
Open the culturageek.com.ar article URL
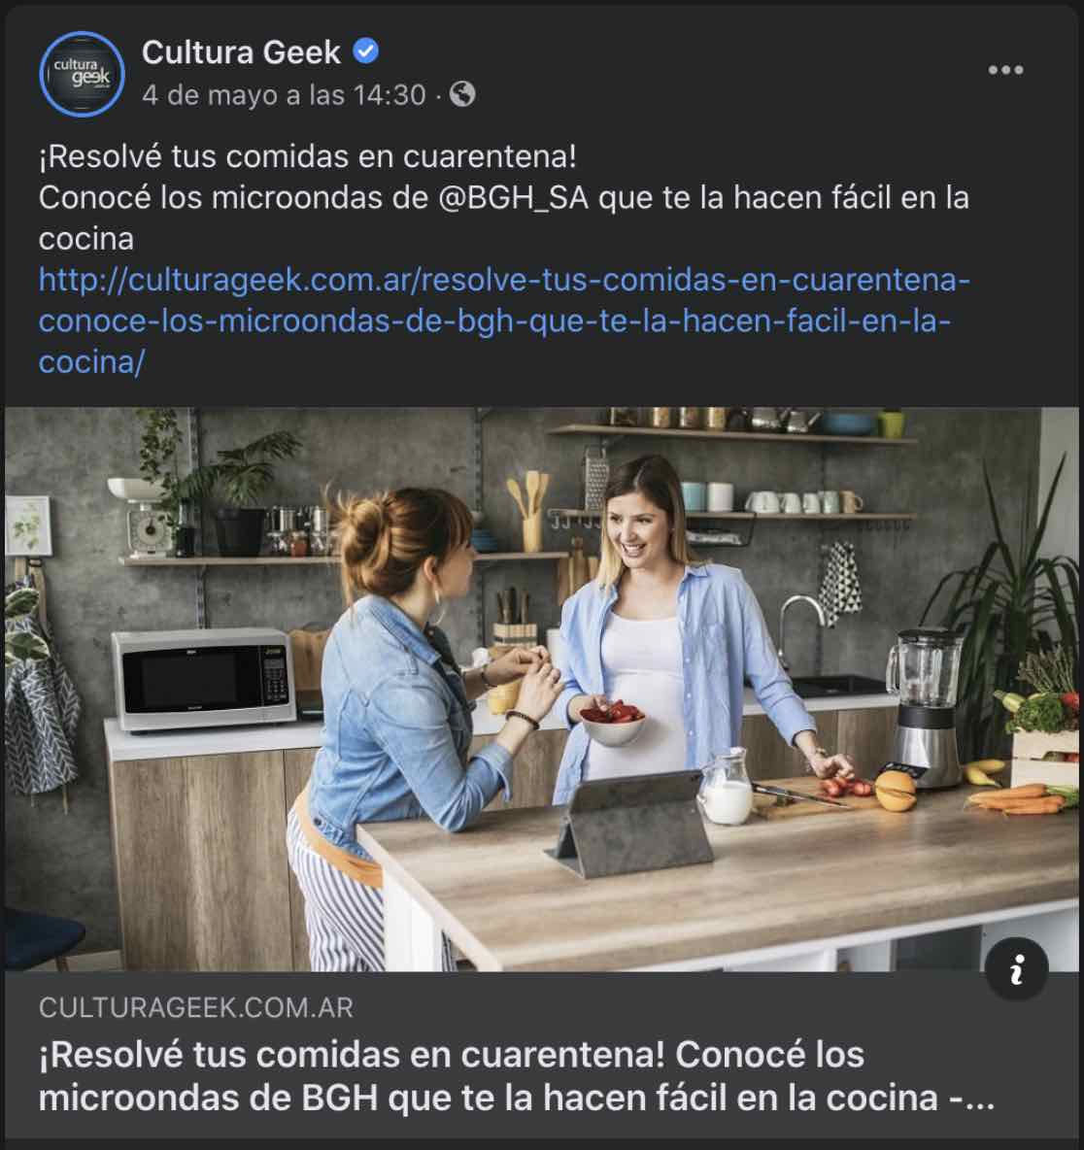click(x=504, y=321)
